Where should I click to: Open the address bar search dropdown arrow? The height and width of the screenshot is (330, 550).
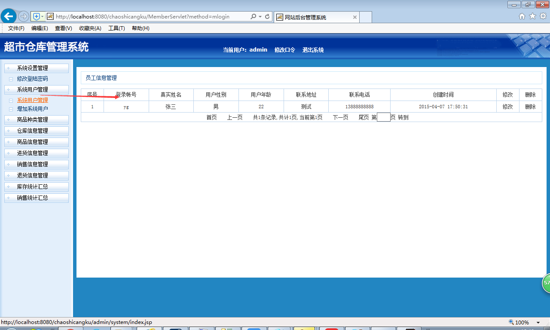(260, 16)
